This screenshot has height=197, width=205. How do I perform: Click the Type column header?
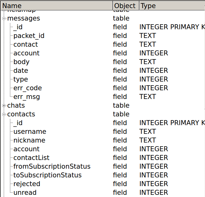tap(171, 6)
